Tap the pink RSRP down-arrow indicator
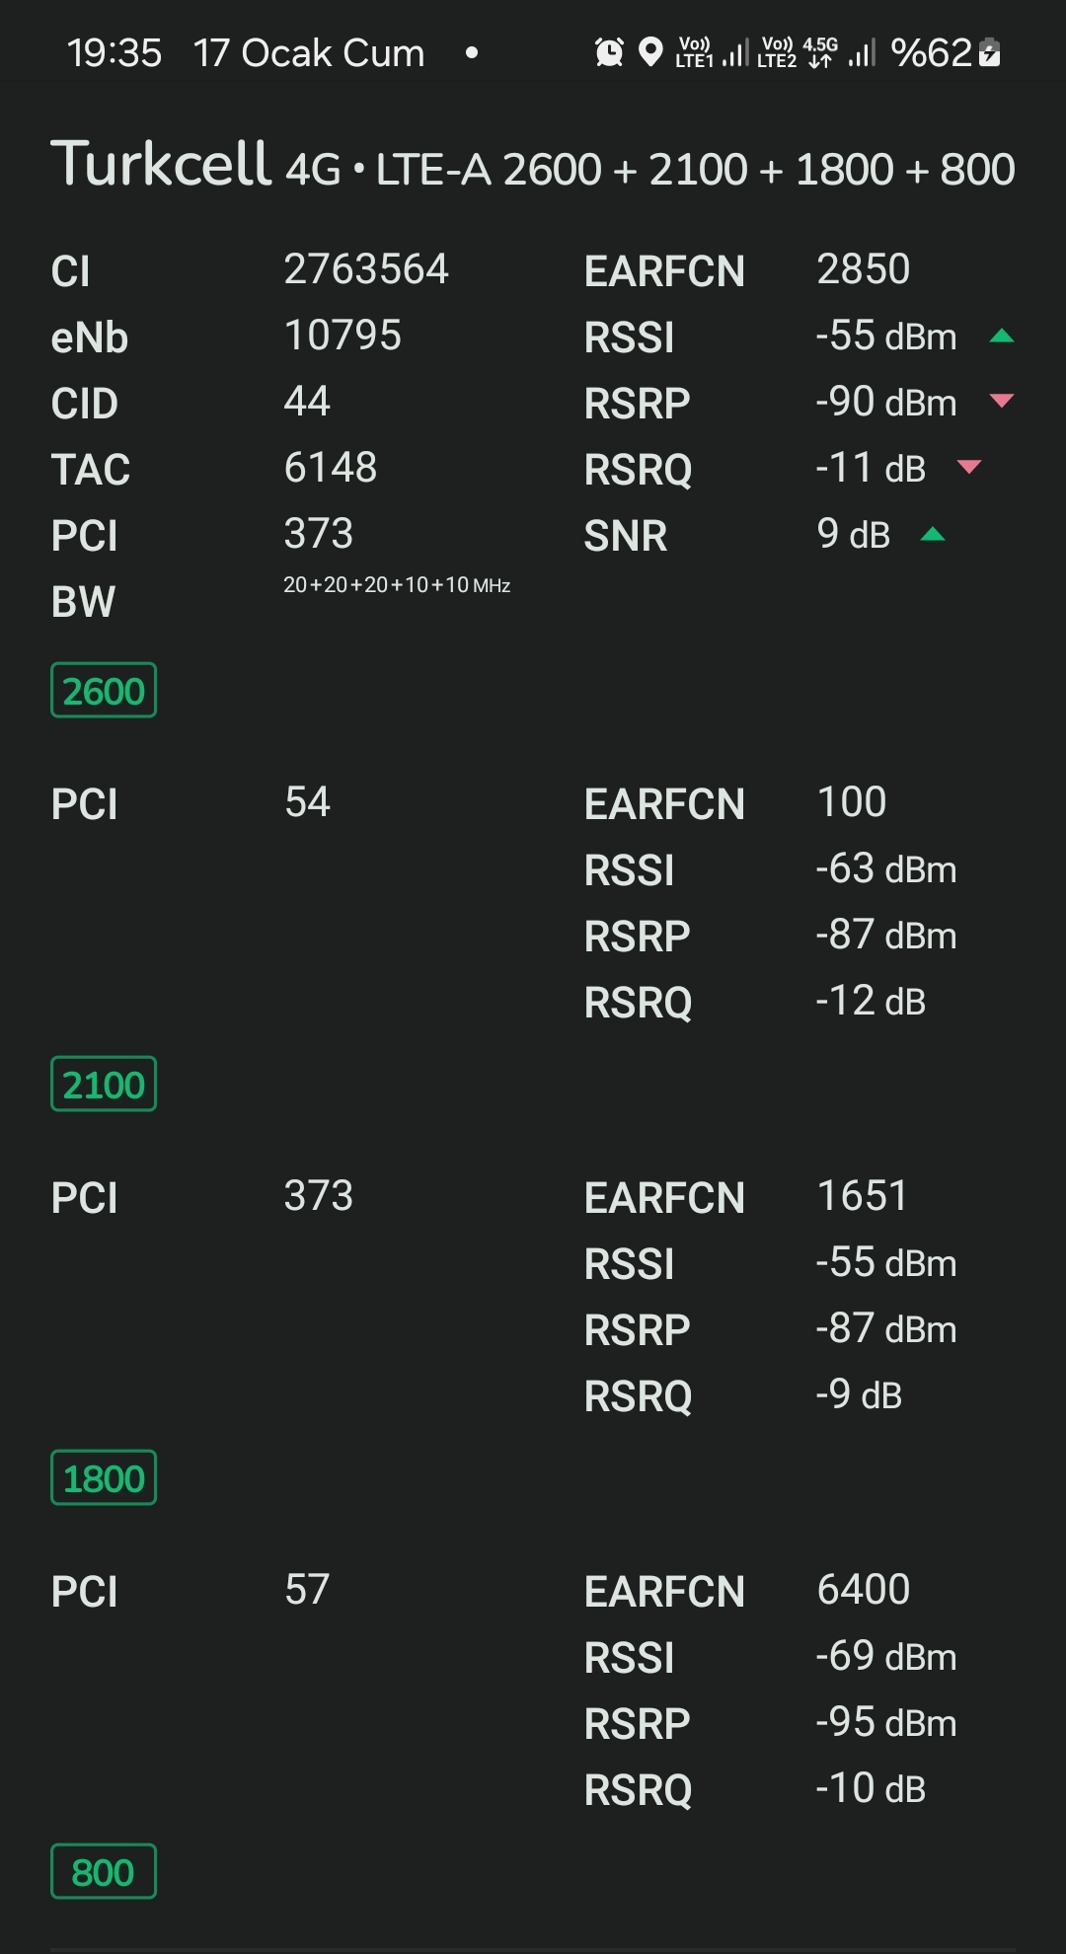Image resolution: width=1066 pixels, height=1954 pixels. coord(1002,401)
